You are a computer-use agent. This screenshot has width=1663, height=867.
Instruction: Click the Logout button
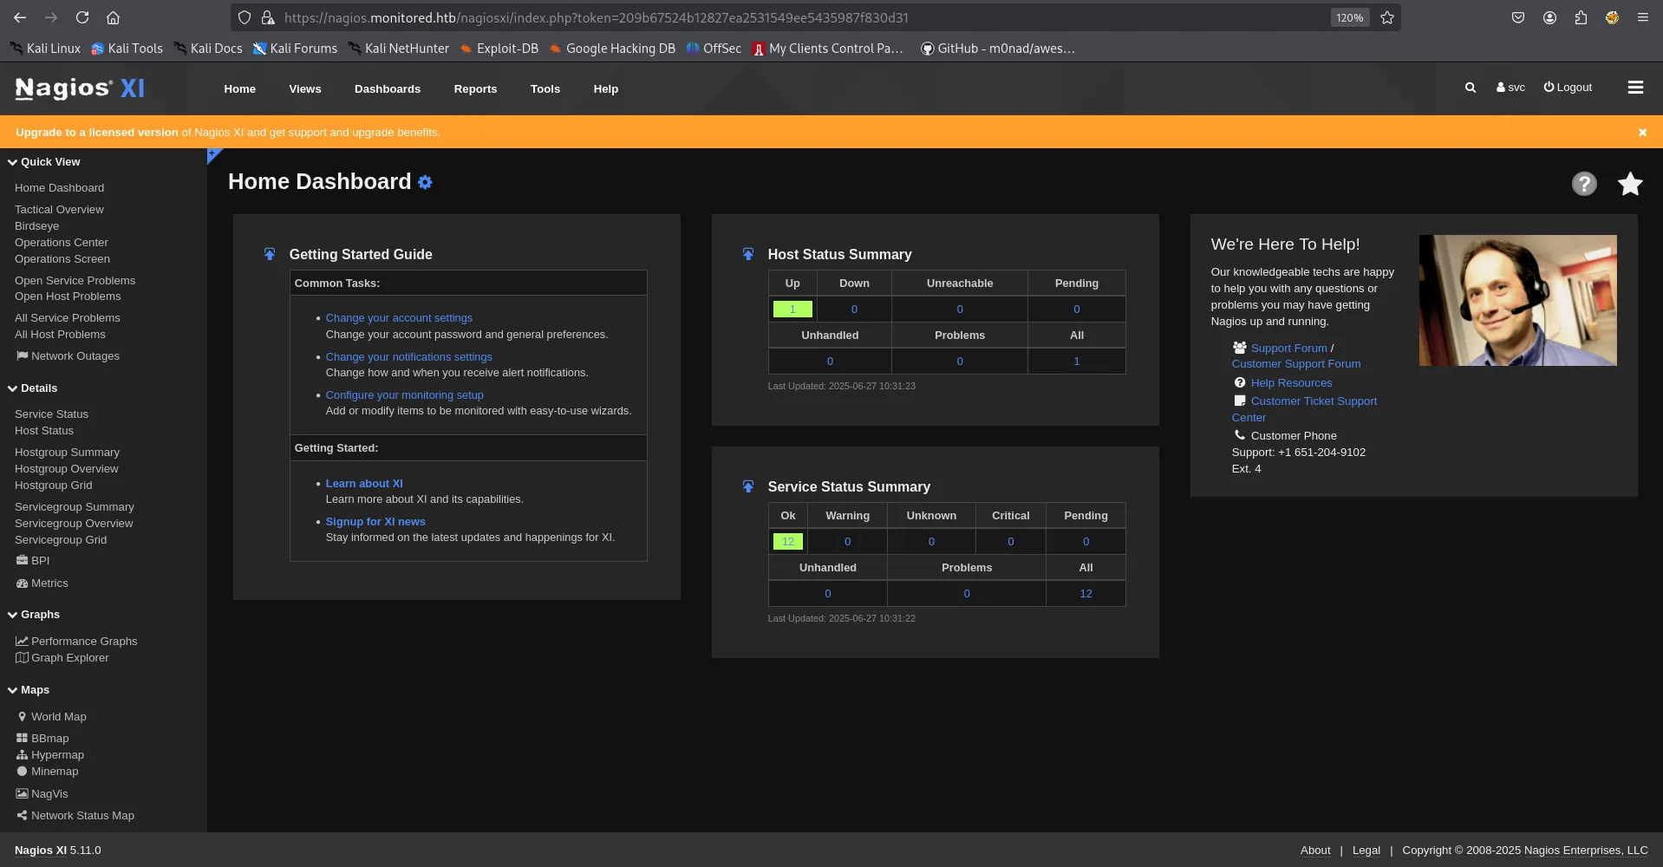1568,88
